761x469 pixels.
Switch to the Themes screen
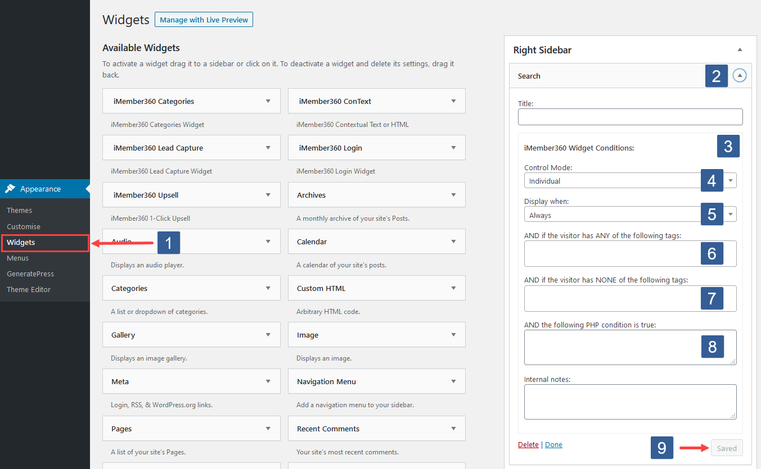[x=19, y=210]
